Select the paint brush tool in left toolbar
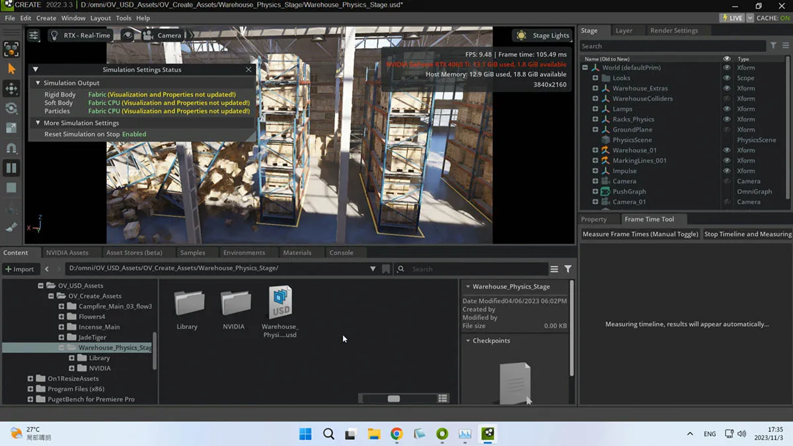This screenshot has height=446, width=793. [11, 227]
